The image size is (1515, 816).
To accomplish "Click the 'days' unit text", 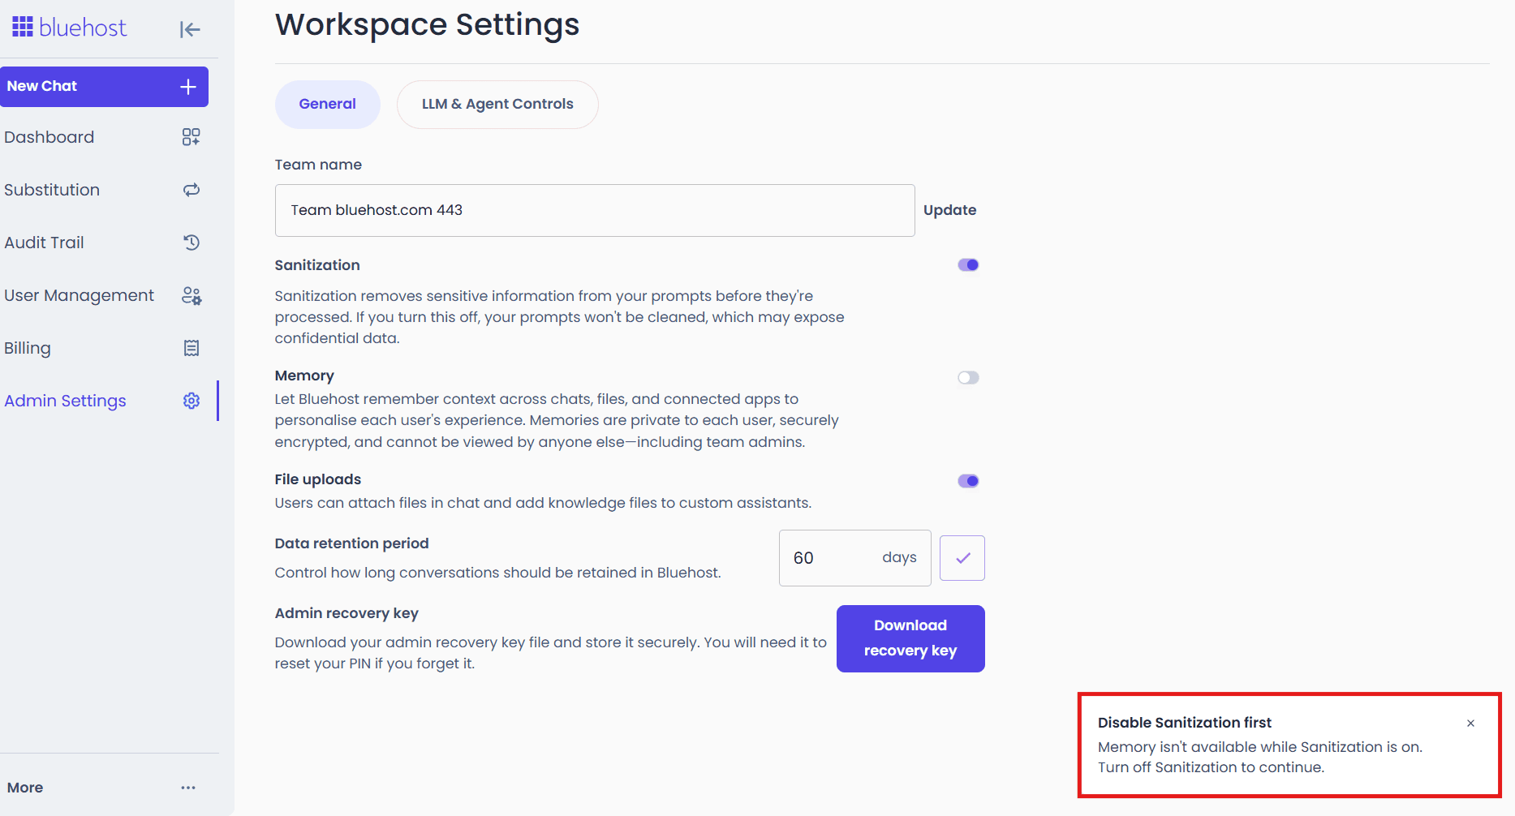I will coord(899,557).
